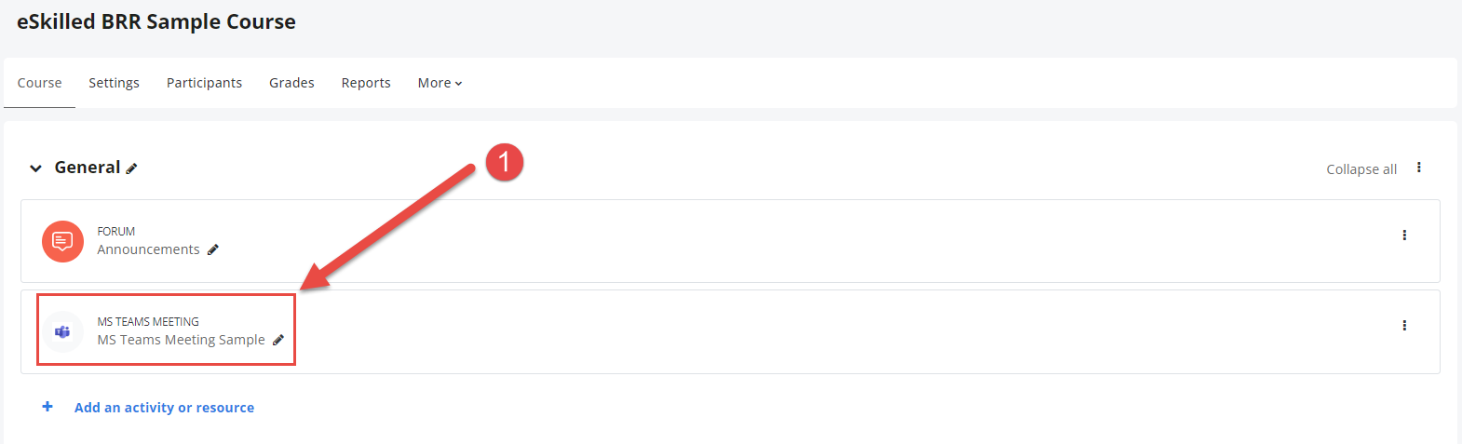
Task: Open General section three-dot options menu
Action: (x=1419, y=168)
